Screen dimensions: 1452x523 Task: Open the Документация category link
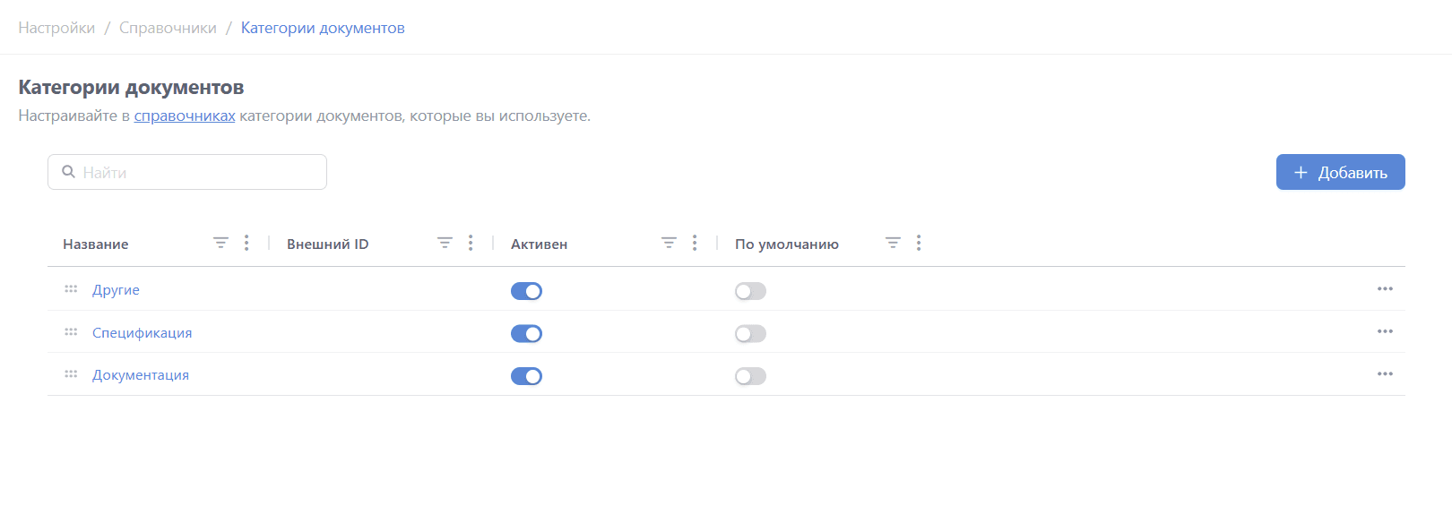(x=141, y=375)
